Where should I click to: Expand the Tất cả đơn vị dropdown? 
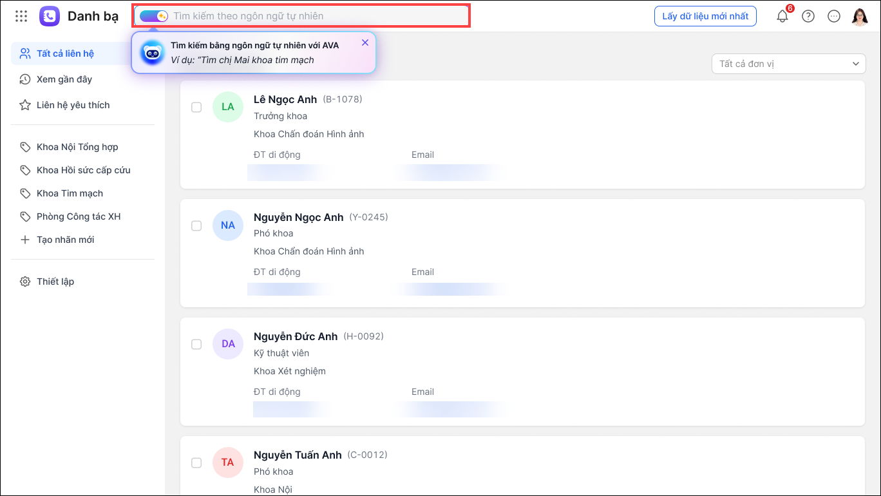point(789,64)
